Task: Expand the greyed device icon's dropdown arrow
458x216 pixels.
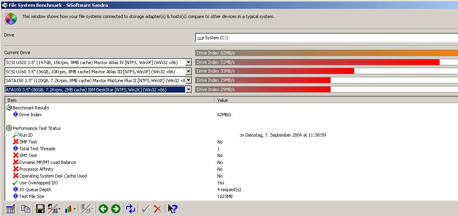Action: [x=92, y=209]
